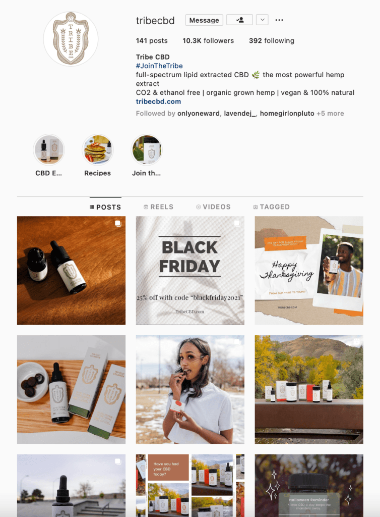Open the CBD E... story highlight

point(49,150)
